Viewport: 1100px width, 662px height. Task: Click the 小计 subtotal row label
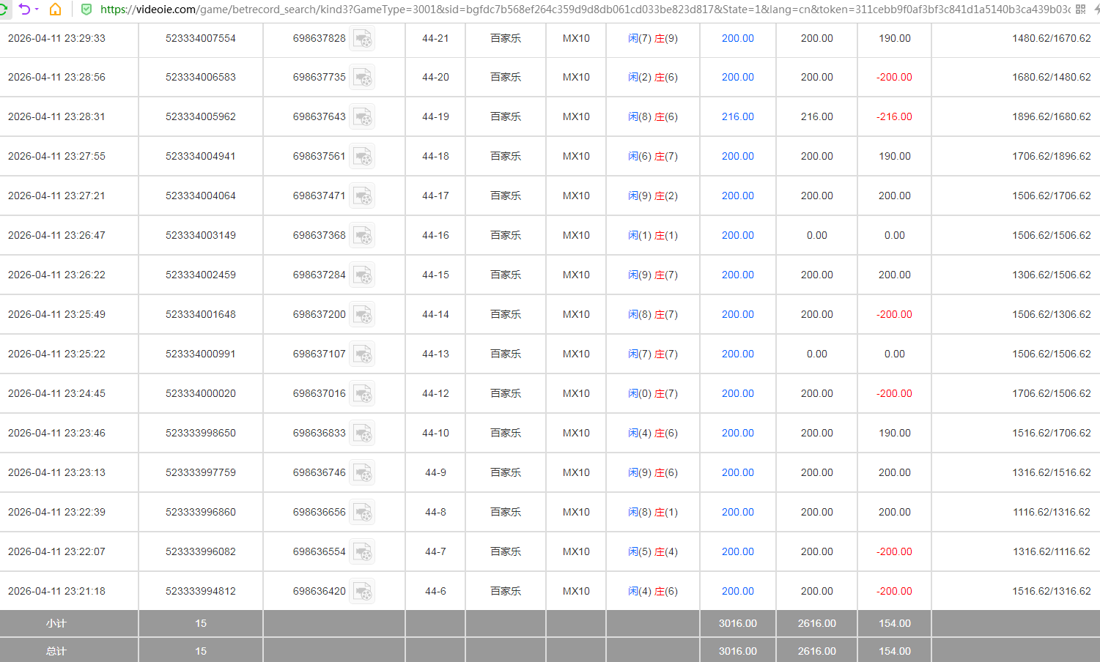click(56, 623)
